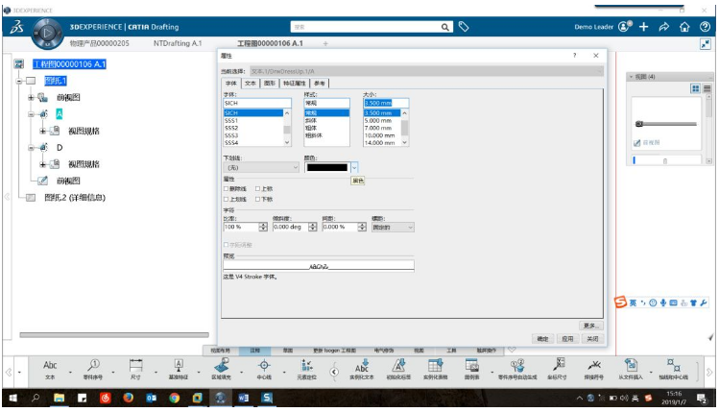Select the 图例表 legend table tool

tap(472, 370)
